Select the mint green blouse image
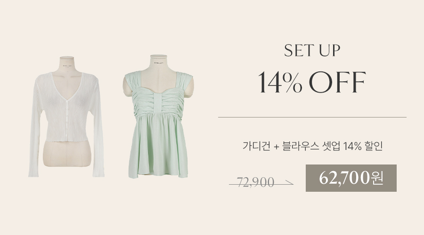This screenshot has height=235, width=424. click(158, 117)
